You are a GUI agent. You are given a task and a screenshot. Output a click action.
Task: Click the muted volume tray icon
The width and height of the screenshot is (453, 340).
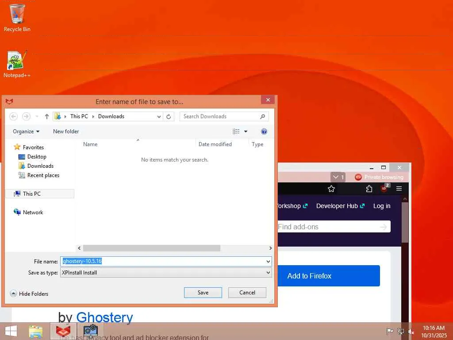point(411,332)
